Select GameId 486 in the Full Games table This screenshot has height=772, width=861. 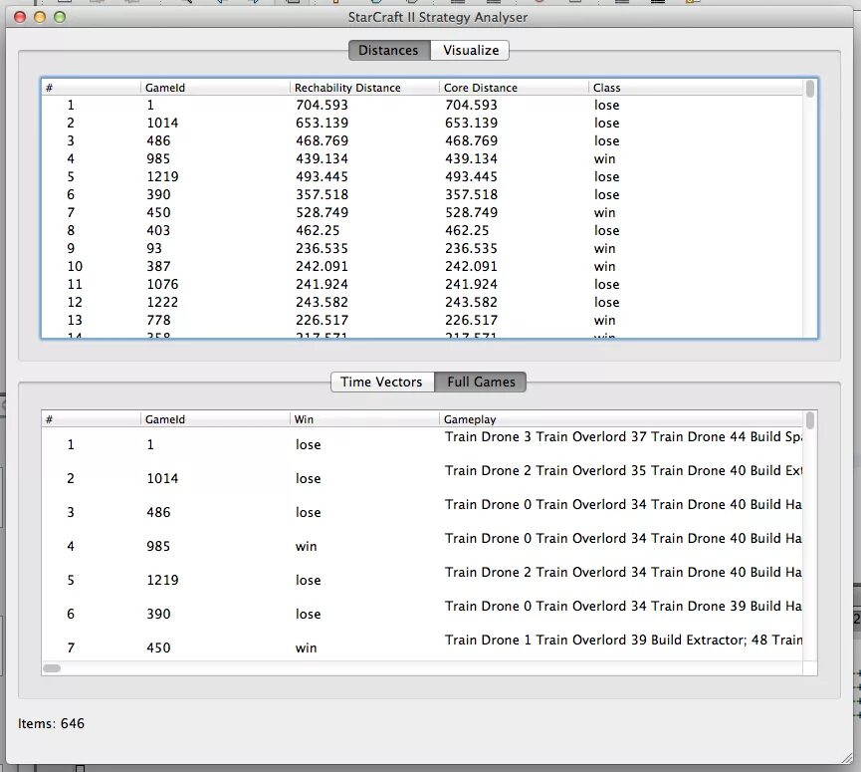(x=158, y=513)
